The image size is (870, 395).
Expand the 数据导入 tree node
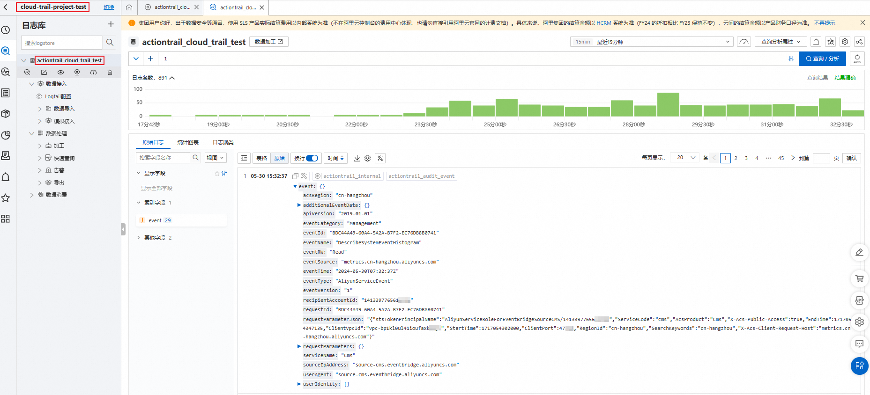pos(39,109)
